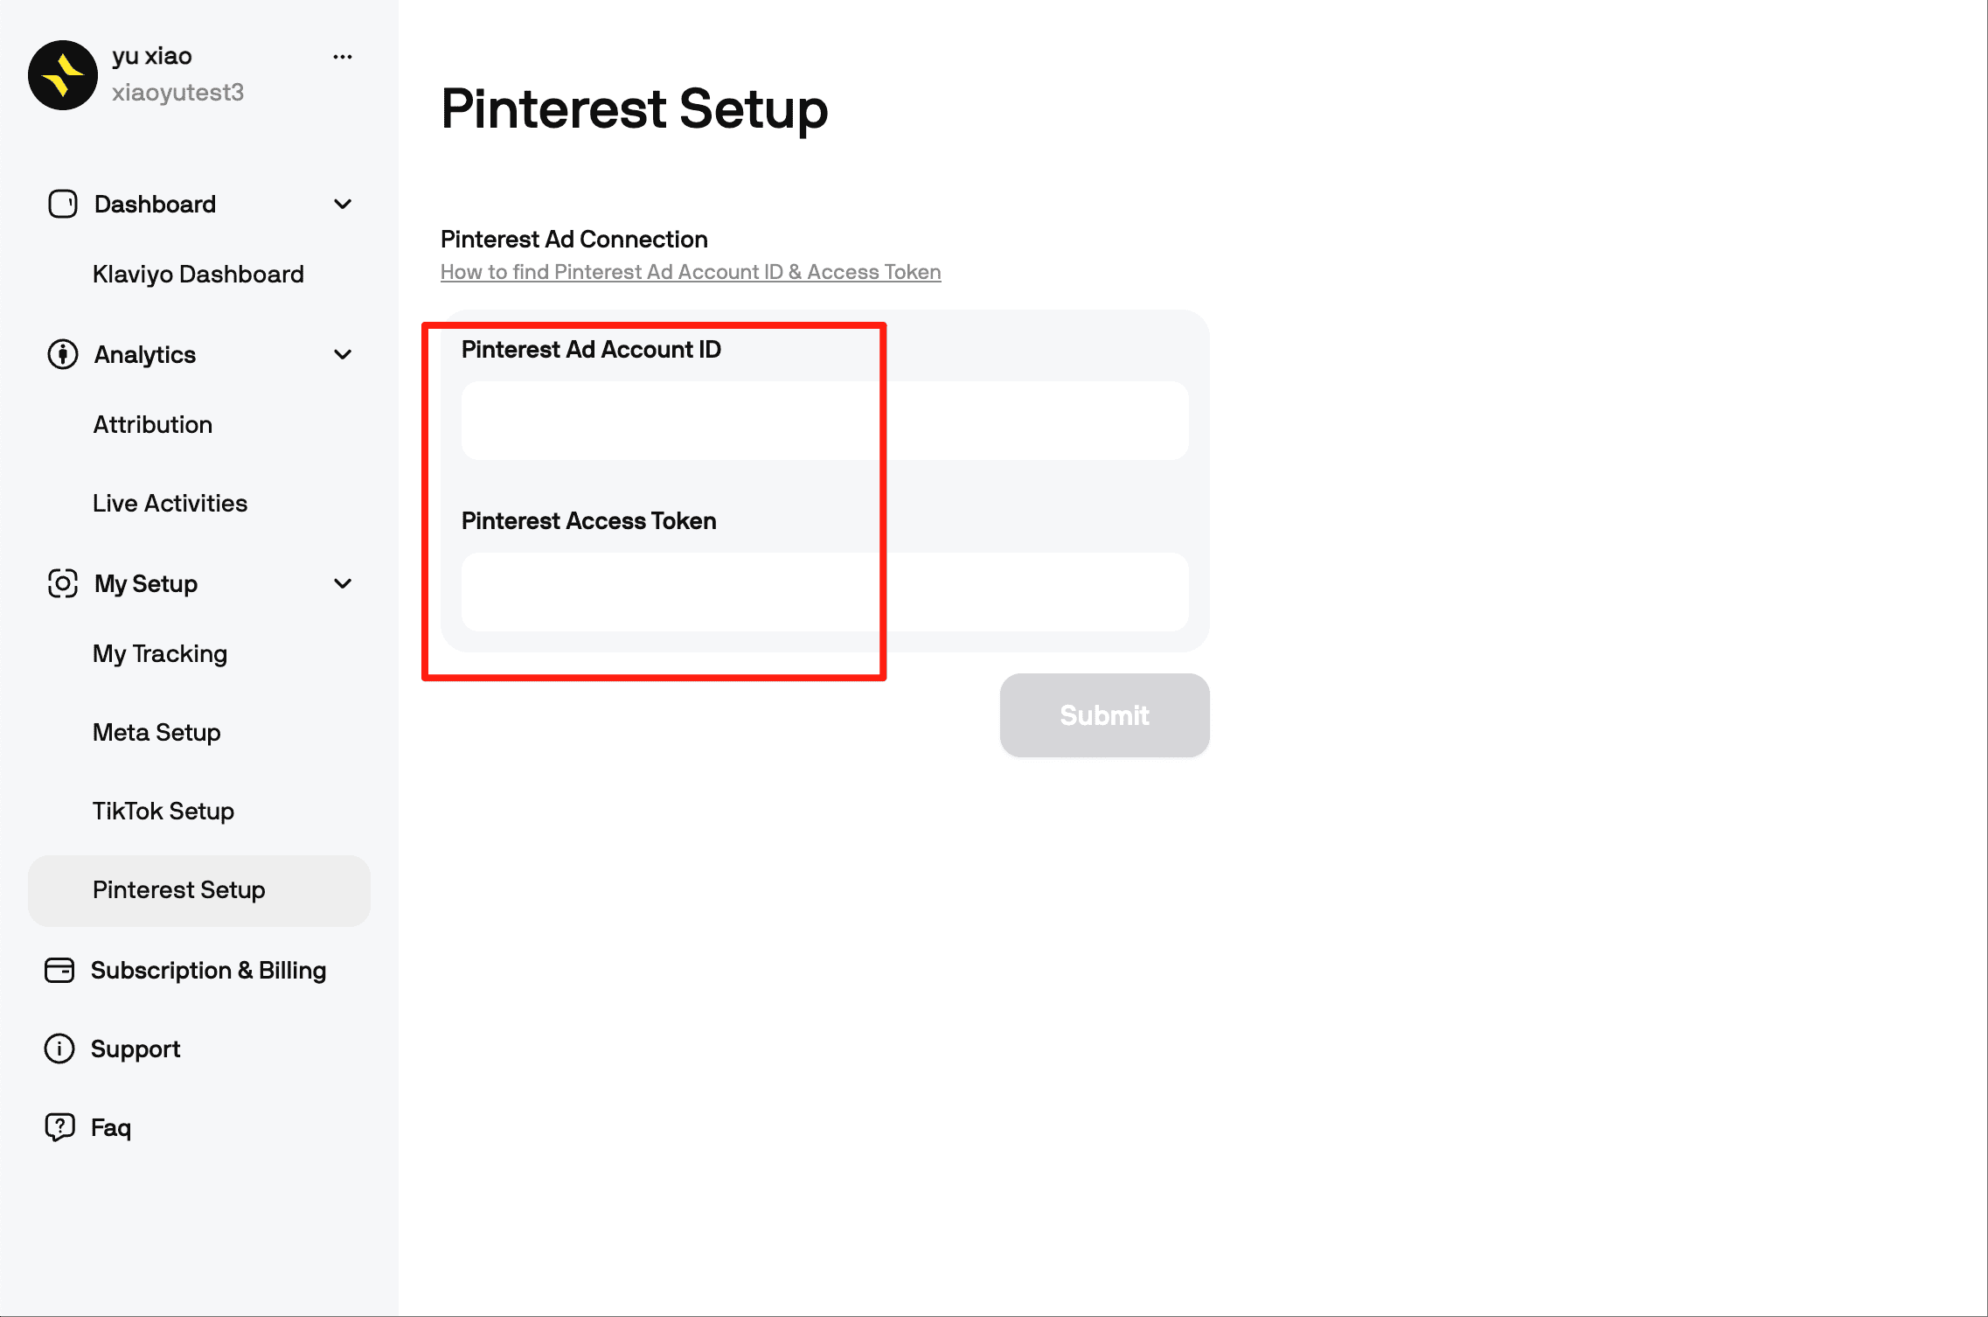Viewport: 1988px width, 1317px height.
Task: Open the Attribution page
Action: pyautogui.click(x=152, y=424)
